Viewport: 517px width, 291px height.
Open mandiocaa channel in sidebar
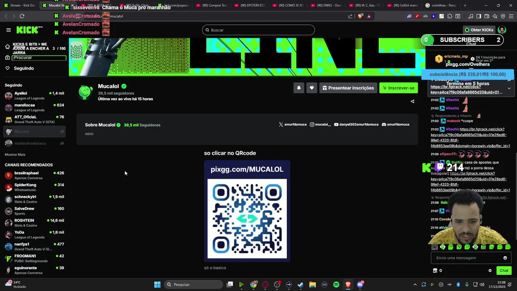[x=34, y=108]
